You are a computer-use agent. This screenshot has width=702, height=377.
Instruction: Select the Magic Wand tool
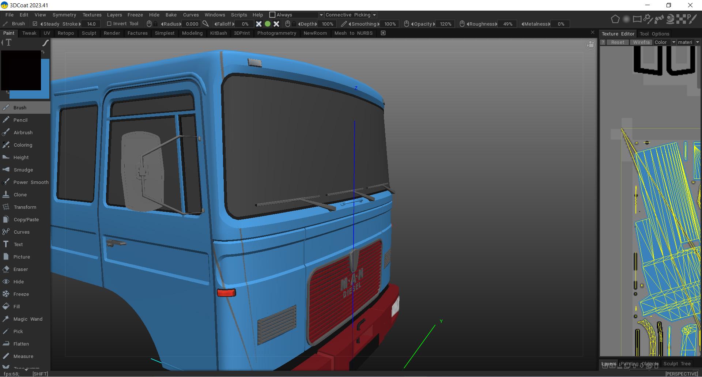[x=28, y=319]
